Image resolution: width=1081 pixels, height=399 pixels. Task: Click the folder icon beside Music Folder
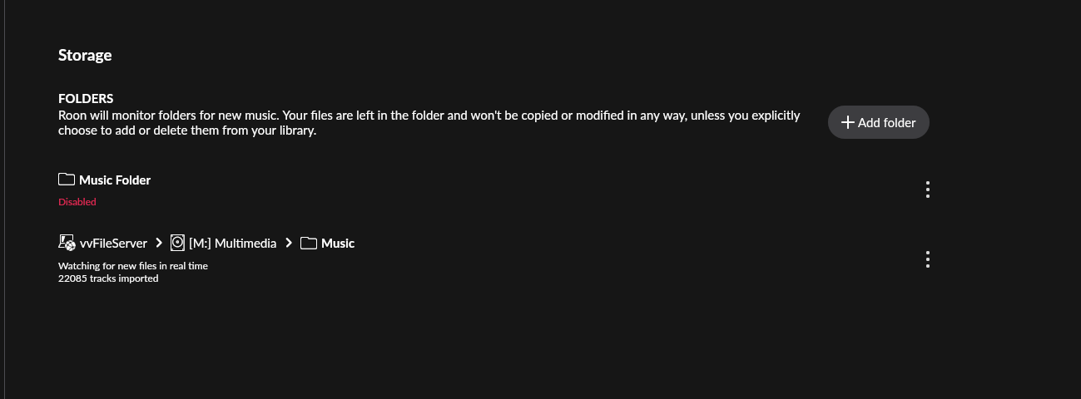point(67,180)
